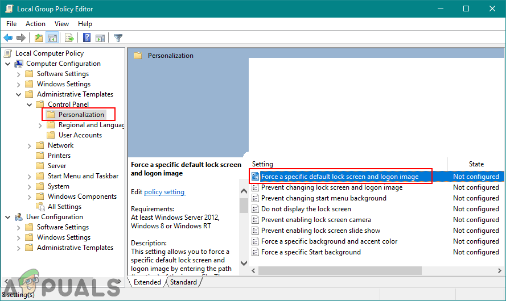Select Force a specific background and accent color
Screen dimensions: 506x301
(329, 241)
